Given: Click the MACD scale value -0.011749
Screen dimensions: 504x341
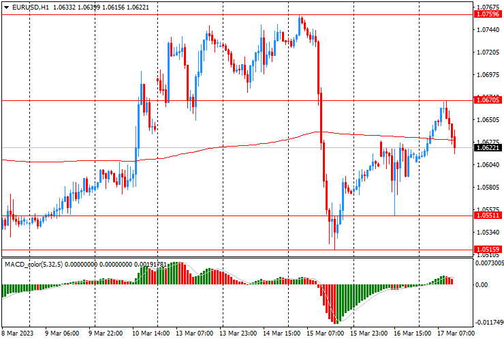Looking at the screenshot, I should click(489, 323).
